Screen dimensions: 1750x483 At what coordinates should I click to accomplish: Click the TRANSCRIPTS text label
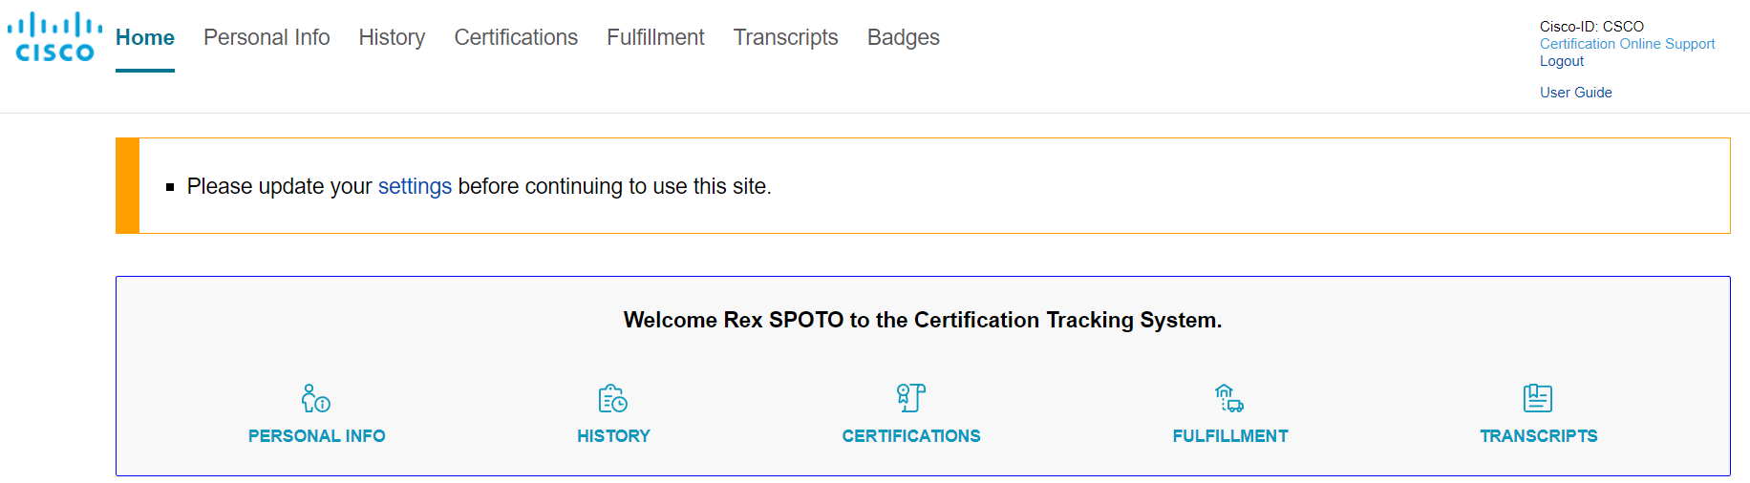(1539, 436)
